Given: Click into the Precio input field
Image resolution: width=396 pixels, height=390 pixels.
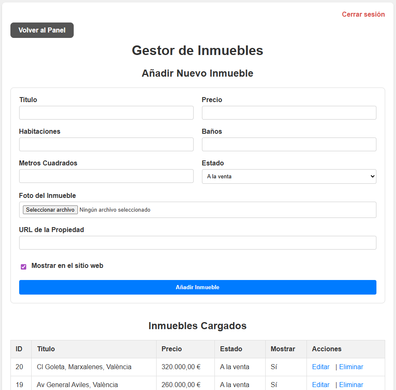Looking at the screenshot, I should tap(289, 113).
